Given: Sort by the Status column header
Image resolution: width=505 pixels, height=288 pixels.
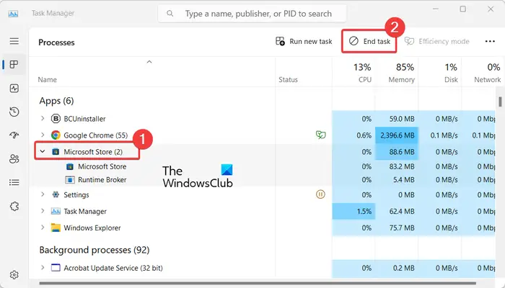Looking at the screenshot, I should tap(288, 79).
